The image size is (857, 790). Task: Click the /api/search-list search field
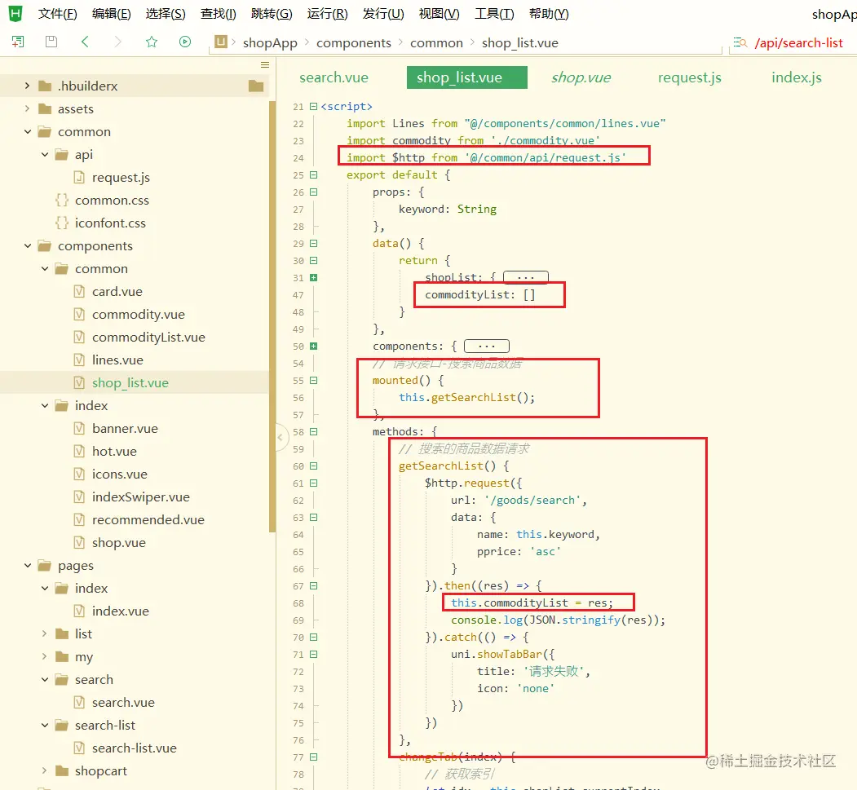798,42
